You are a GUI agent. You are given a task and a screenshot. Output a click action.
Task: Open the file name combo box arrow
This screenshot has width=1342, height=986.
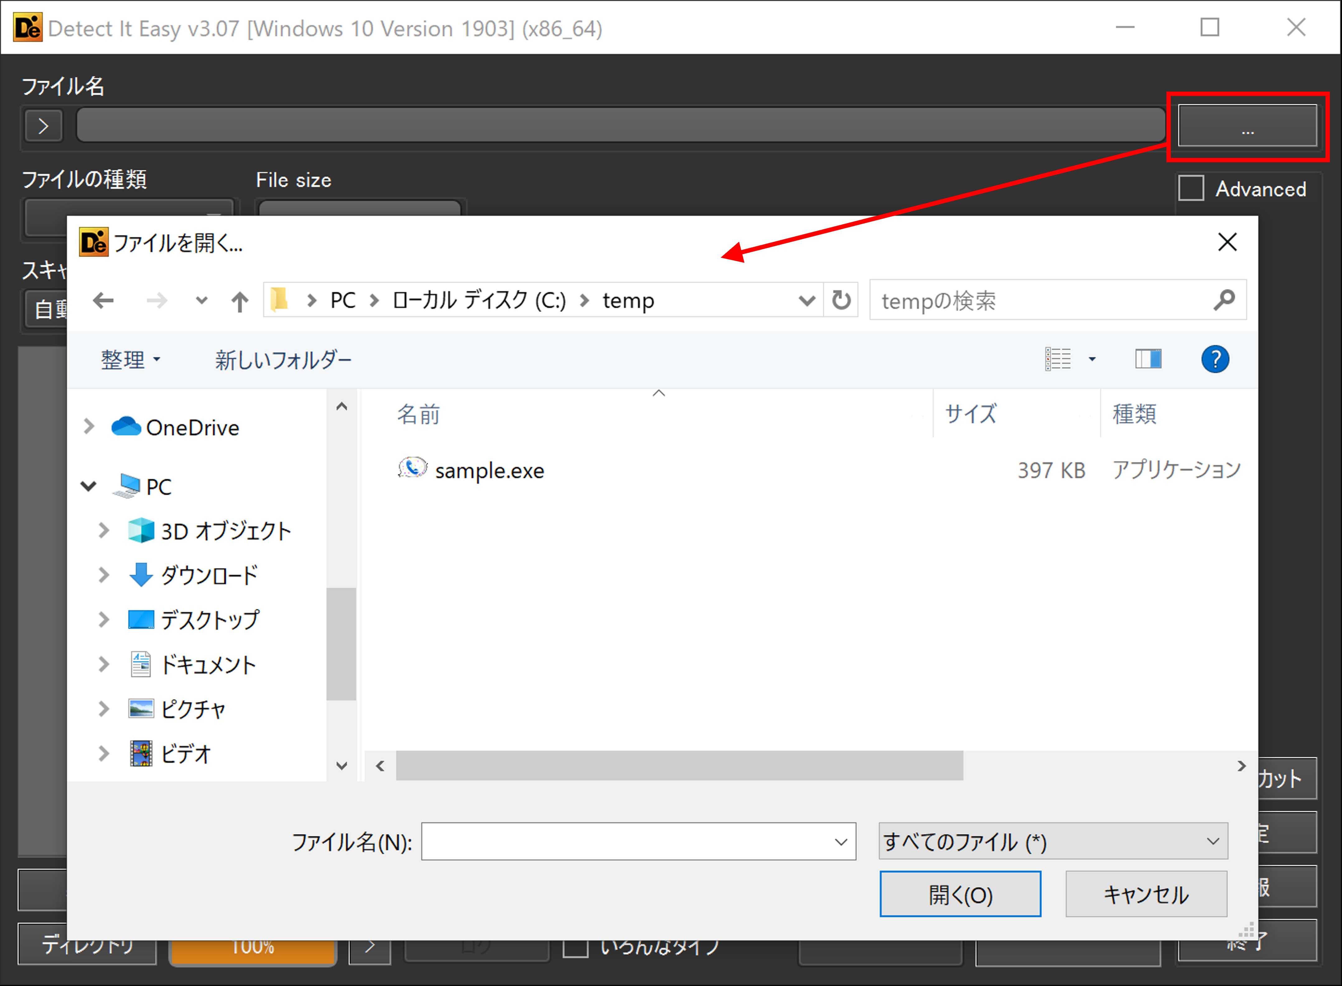pyautogui.click(x=841, y=842)
